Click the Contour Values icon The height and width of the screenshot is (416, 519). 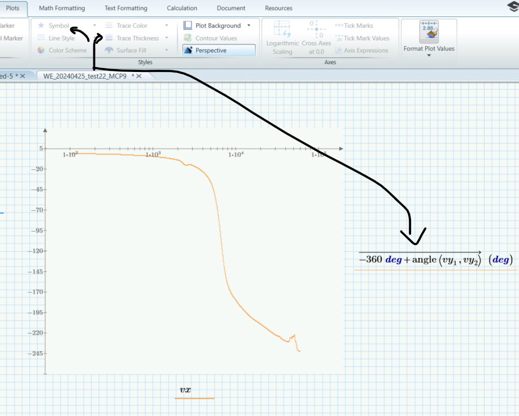click(x=187, y=38)
